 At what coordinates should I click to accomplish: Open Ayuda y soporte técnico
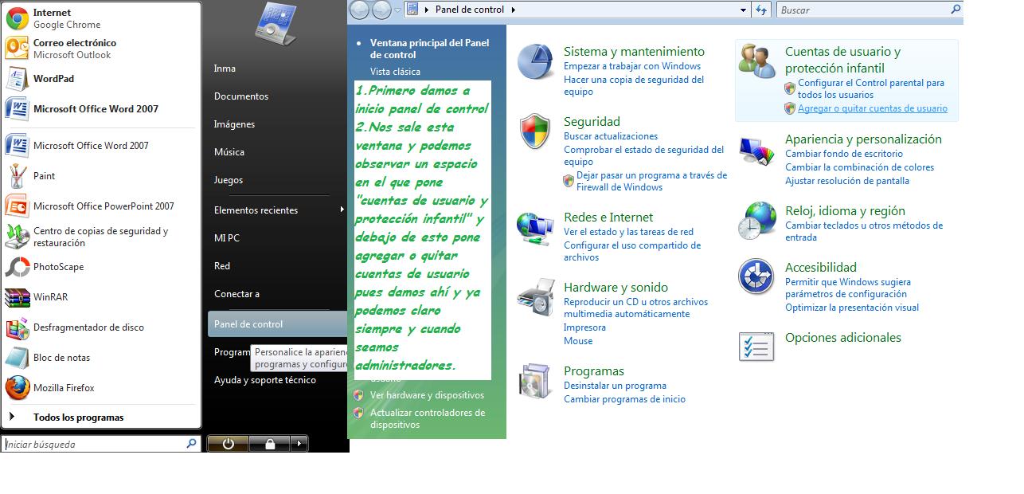pos(265,380)
